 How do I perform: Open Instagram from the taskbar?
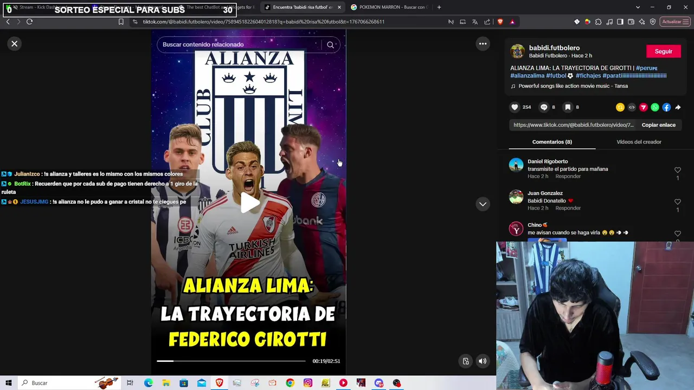pyautogui.click(x=308, y=383)
